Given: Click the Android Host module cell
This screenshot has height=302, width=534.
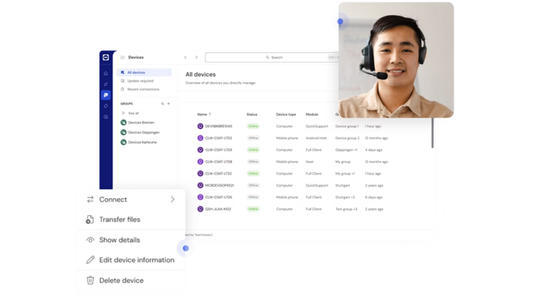Looking at the screenshot, I should 316,138.
